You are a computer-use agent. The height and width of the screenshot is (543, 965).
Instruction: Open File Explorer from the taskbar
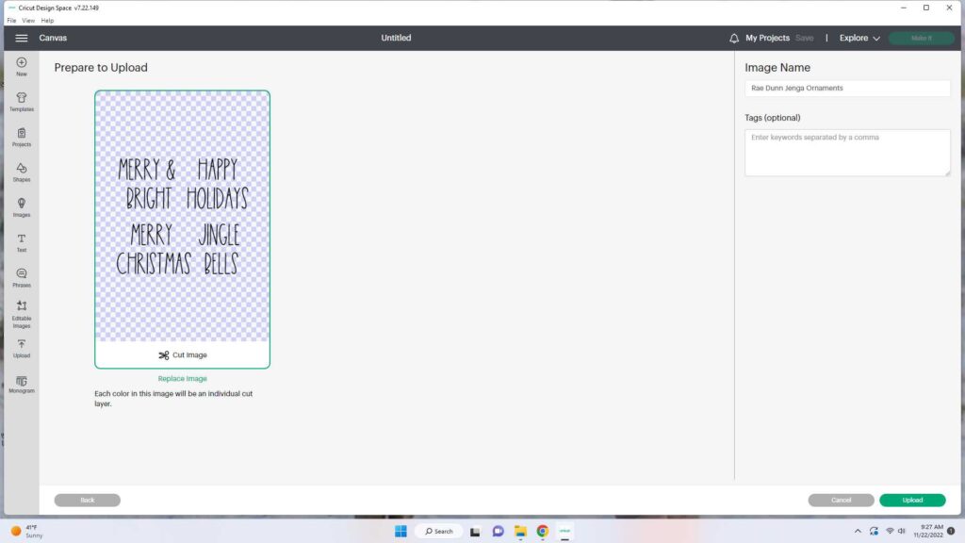520,531
